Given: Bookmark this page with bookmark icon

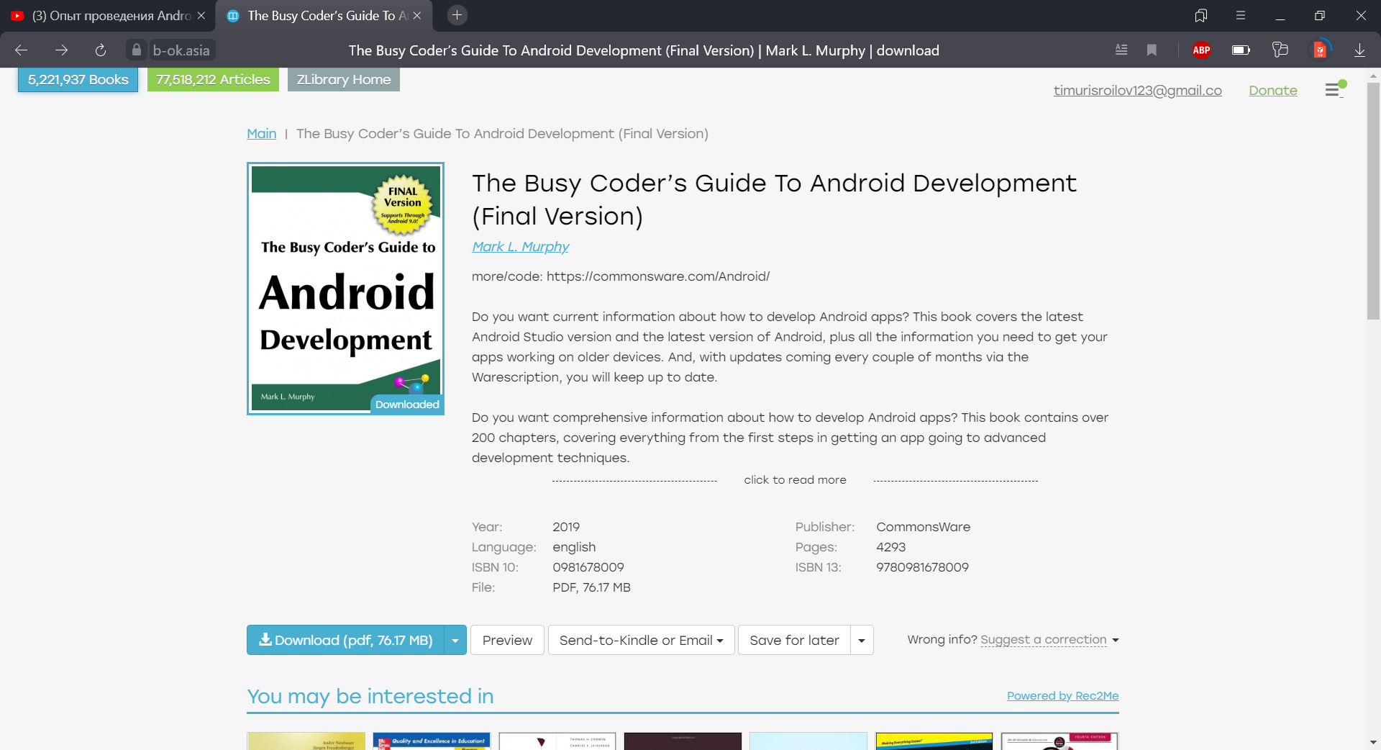Looking at the screenshot, I should click(1152, 50).
